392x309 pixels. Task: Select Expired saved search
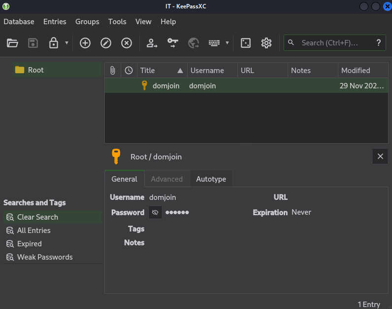53,243
